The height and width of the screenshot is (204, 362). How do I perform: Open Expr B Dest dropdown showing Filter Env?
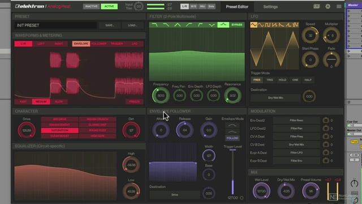click(x=296, y=160)
